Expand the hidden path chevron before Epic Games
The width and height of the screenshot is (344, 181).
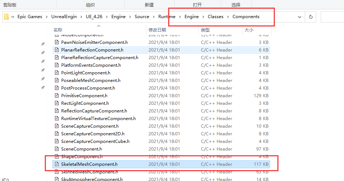click(13, 17)
